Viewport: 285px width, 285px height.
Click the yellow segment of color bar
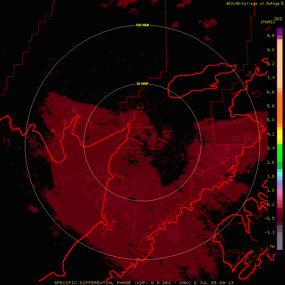(x=280, y=136)
